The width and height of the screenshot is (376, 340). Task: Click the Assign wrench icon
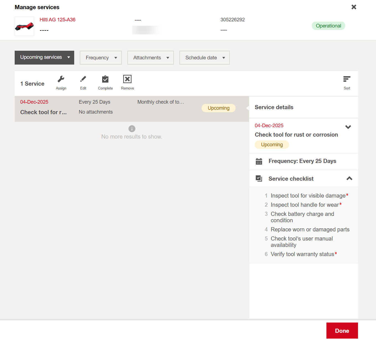coord(61,80)
